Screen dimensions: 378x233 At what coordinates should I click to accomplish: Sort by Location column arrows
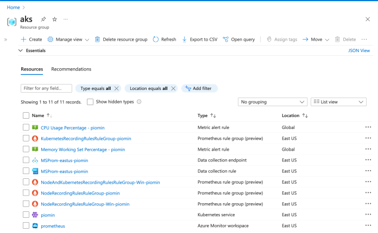pyautogui.click(x=305, y=115)
